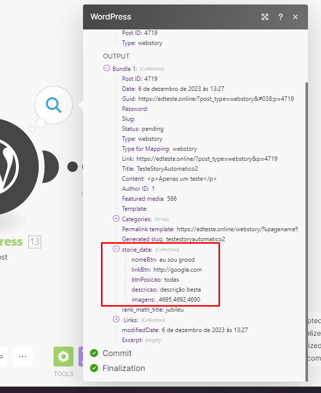Click the Content Apenas um teste row
The image size is (321, 393).
click(169, 179)
